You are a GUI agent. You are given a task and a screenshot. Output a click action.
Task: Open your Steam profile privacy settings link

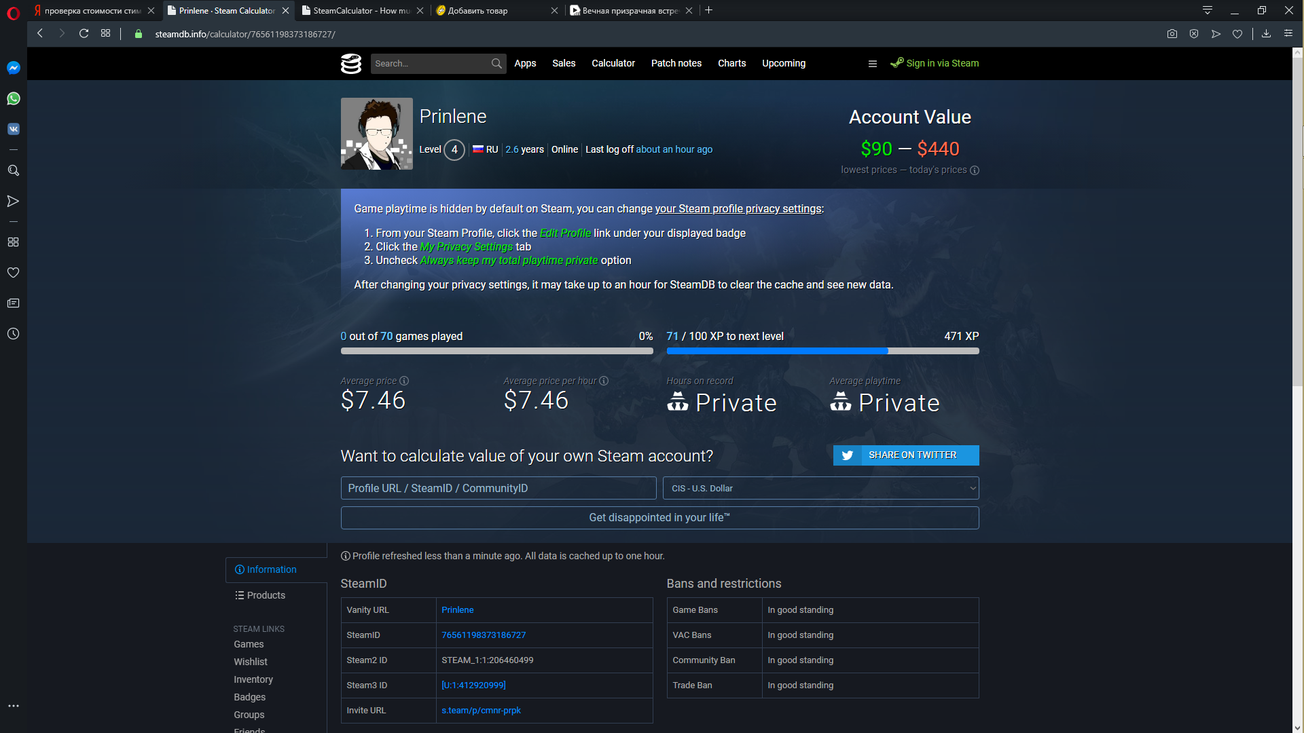(738, 209)
